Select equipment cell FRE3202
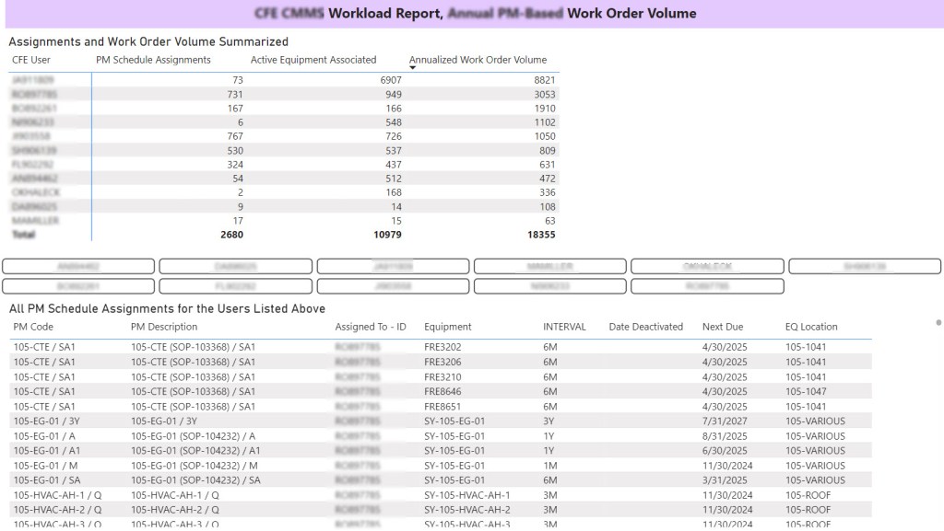Viewport: 944px width, 531px height. [442, 348]
